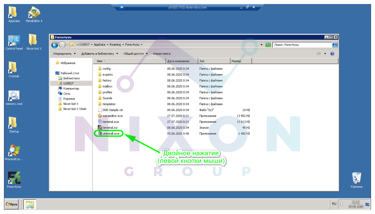Go back with the Explorer back arrow

[x=55, y=45]
